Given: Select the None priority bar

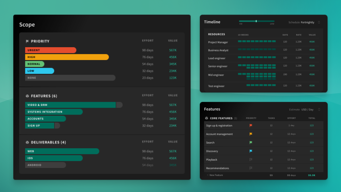Looking at the screenshot, I should tap(70, 78).
